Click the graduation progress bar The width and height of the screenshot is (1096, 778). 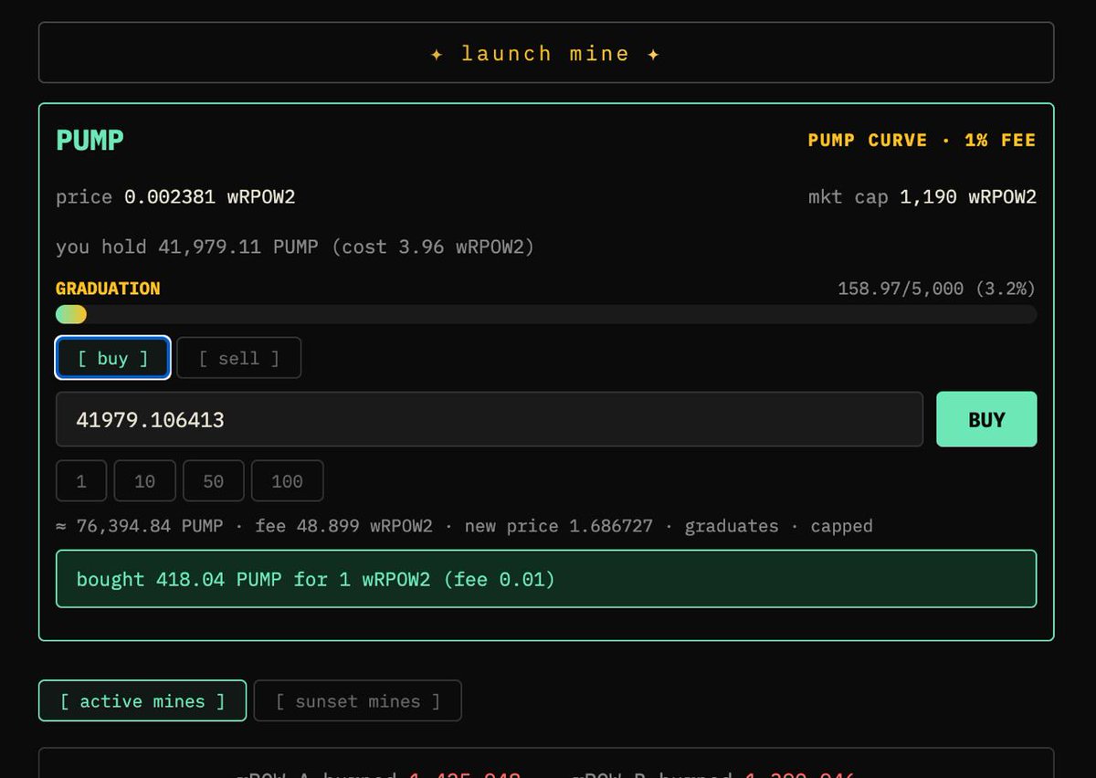point(546,314)
